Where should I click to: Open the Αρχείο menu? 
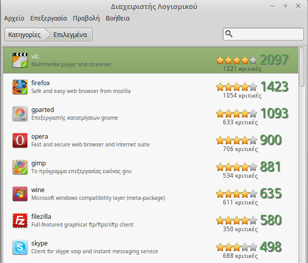click(14, 18)
